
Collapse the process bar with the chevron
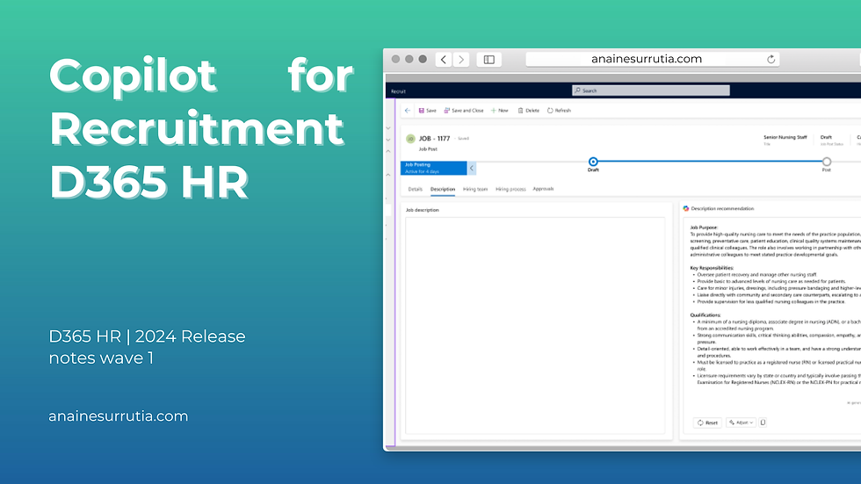point(472,168)
